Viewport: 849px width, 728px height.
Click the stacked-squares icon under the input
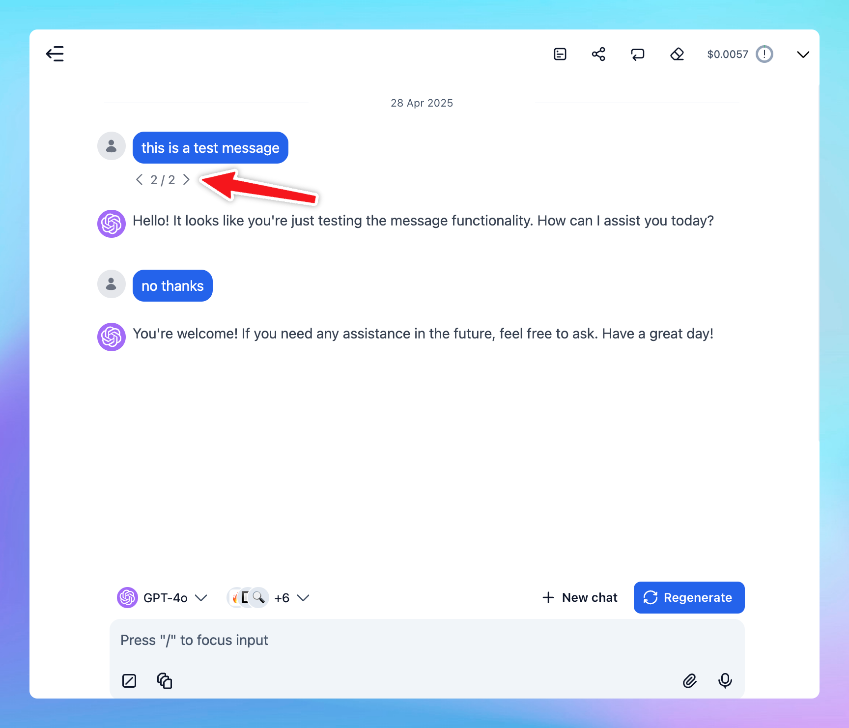click(x=165, y=681)
